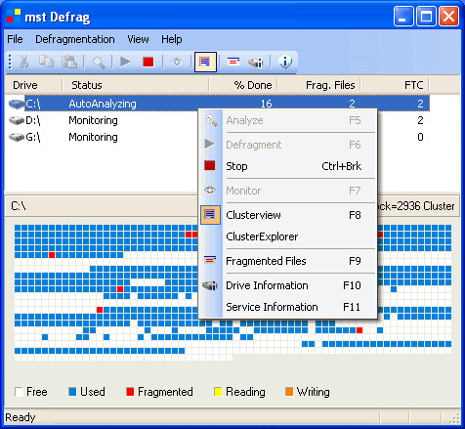The width and height of the screenshot is (465, 429).
Task: Open the Defragmentation menu
Action: (x=75, y=39)
